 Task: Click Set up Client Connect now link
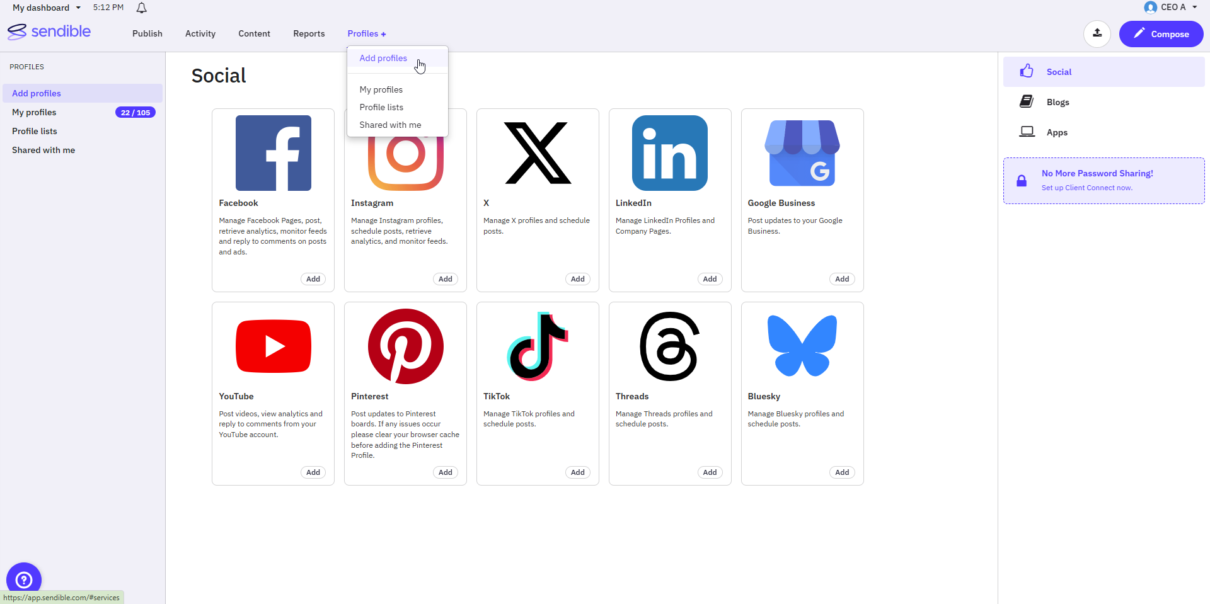click(x=1086, y=188)
